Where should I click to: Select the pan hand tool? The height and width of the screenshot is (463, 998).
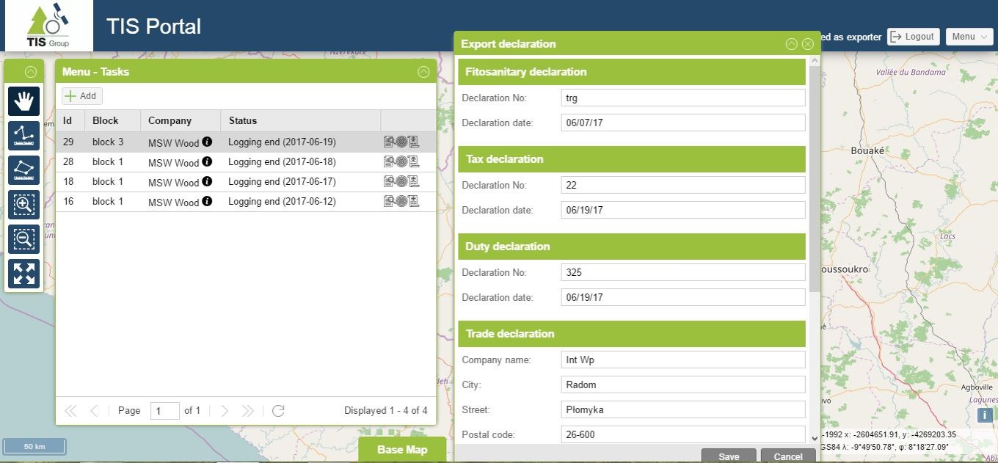coord(23,101)
